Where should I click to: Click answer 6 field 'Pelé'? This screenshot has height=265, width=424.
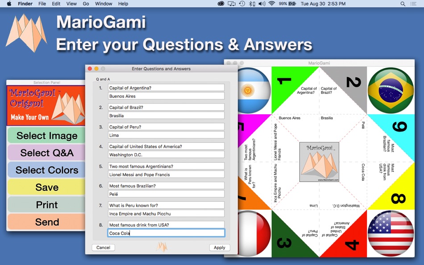(x=166, y=194)
